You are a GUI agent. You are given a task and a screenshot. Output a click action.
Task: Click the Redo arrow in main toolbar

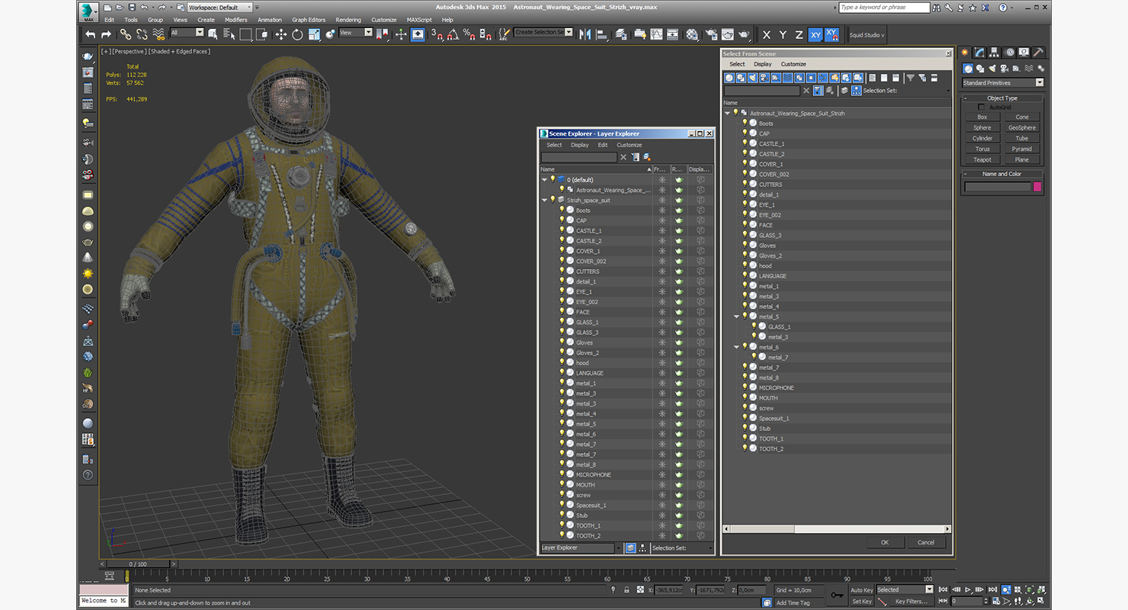[106, 34]
